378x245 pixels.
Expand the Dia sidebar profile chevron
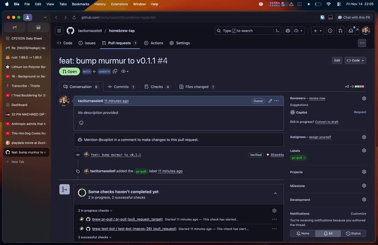[45, 17]
